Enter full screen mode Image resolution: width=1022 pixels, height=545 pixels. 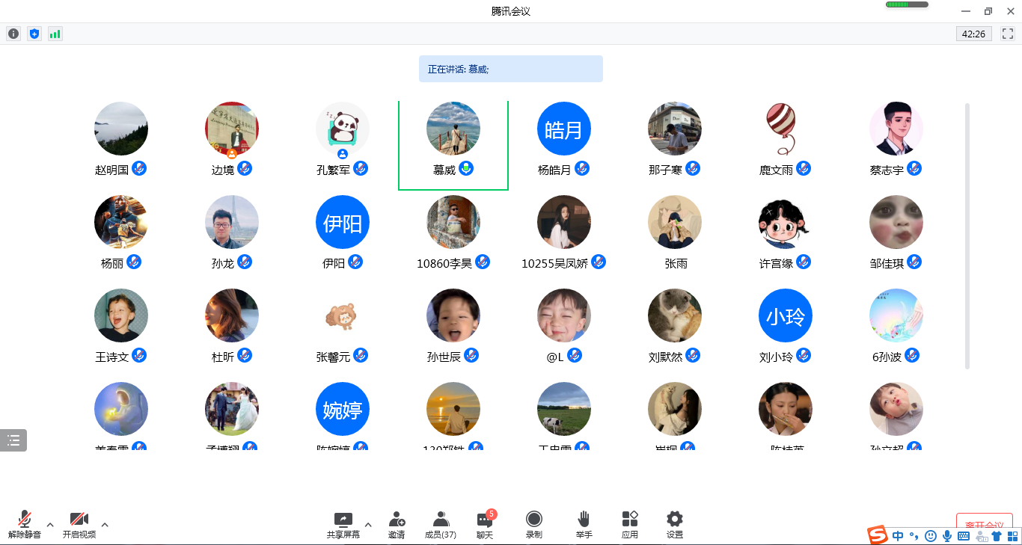(1008, 34)
